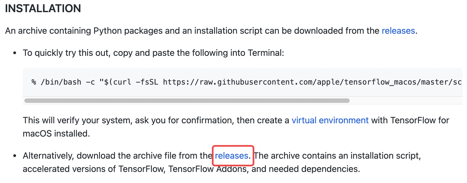This screenshot has height=183, width=467.
Task: Click the word 'Terminal:' in the first bullet
Action: [266, 53]
